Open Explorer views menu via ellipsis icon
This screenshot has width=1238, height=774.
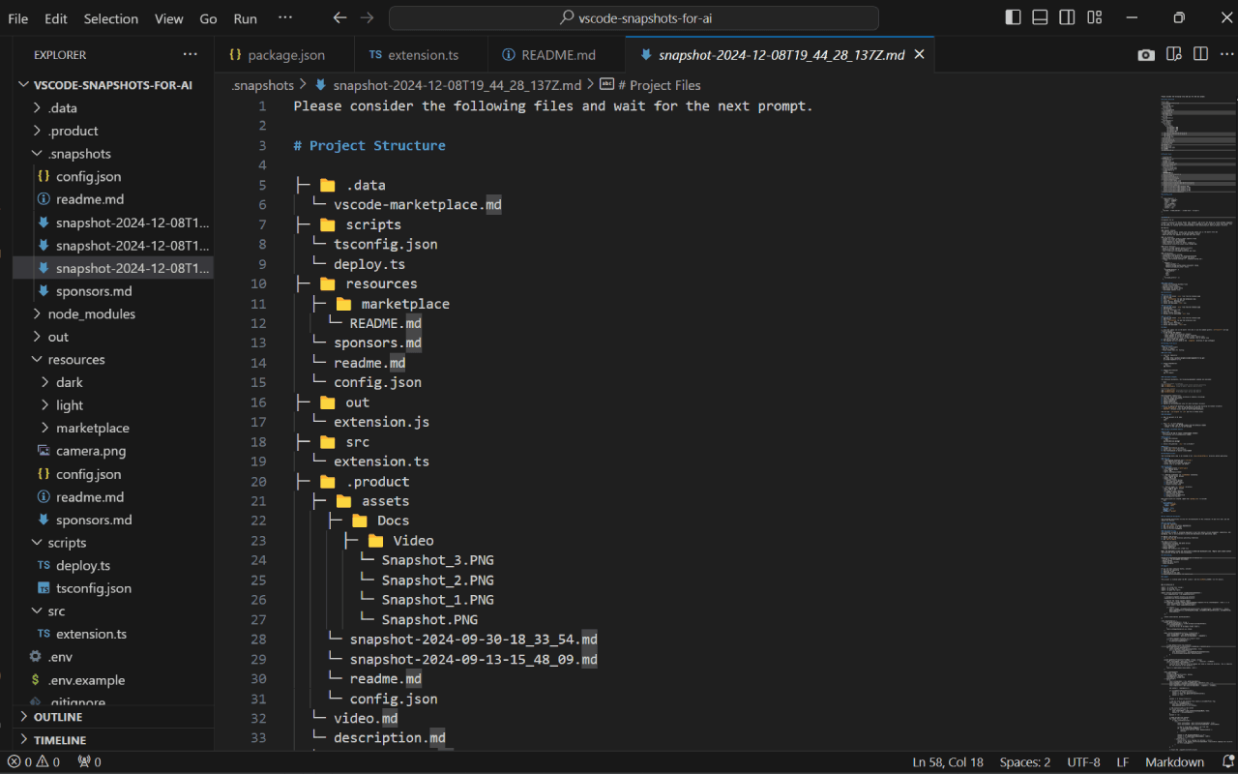pos(190,54)
